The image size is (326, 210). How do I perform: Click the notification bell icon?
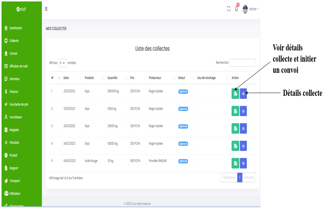[236, 9]
